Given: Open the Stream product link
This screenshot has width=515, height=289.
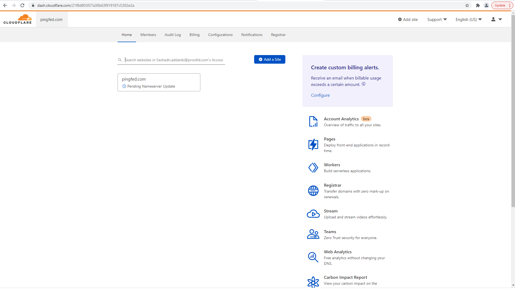Looking at the screenshot, I should click(331, 211).
